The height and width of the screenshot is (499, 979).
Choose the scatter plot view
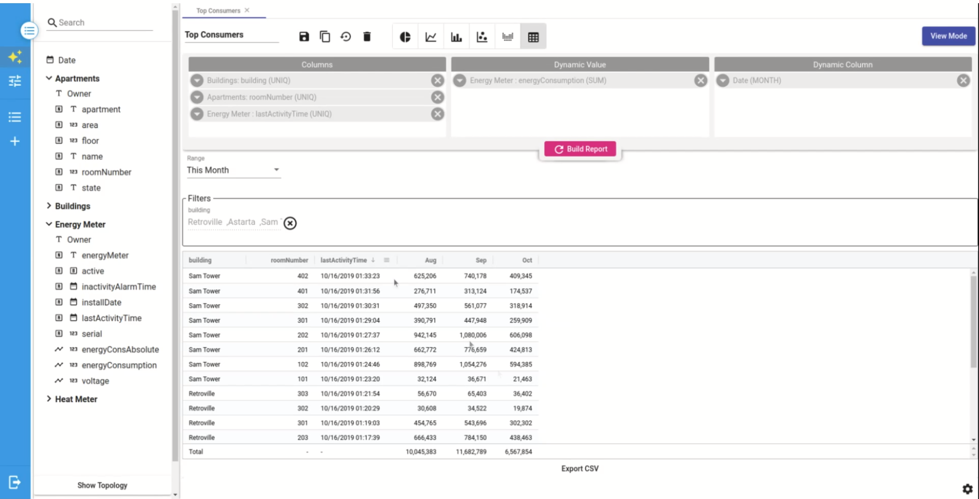coord(482,37)
